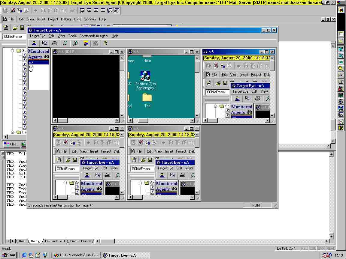The image size is (346, 259).
Task: Click Stop Debugging icon with red X
Action: pos(13,10)
